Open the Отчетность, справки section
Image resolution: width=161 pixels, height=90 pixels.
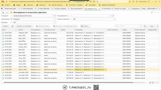(x=74, y=5)
